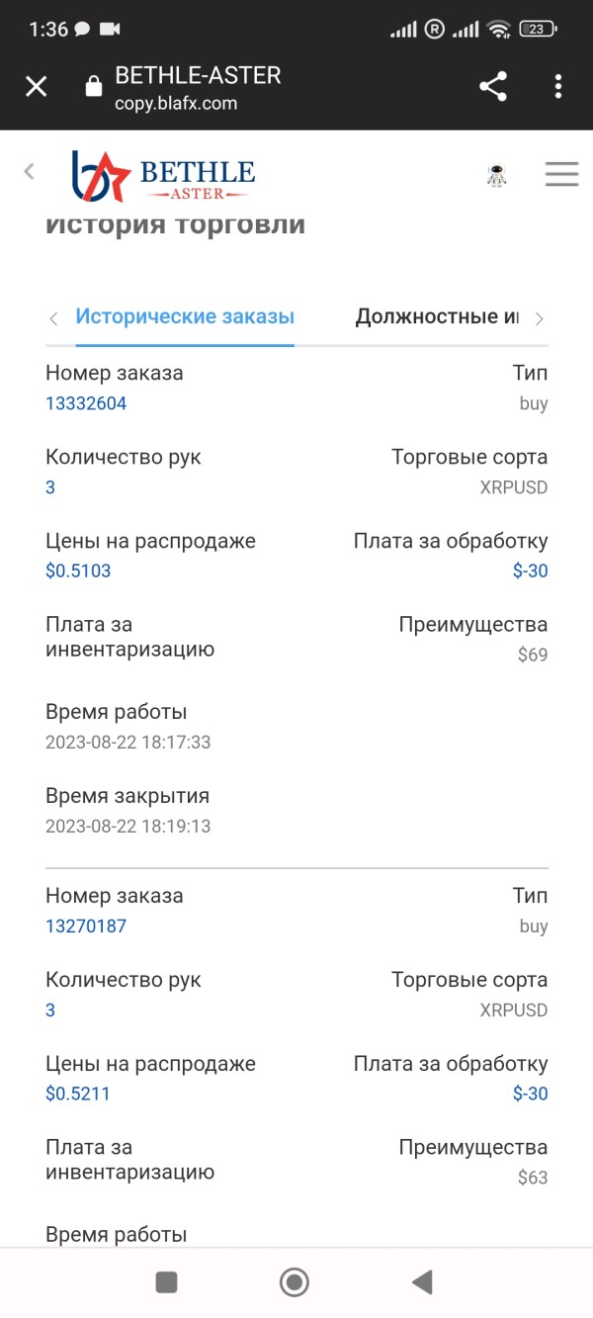The height and width of the screenshot is (1318, 593).
Task: Open the three-dot browser menu
Action: click(558, 87)
